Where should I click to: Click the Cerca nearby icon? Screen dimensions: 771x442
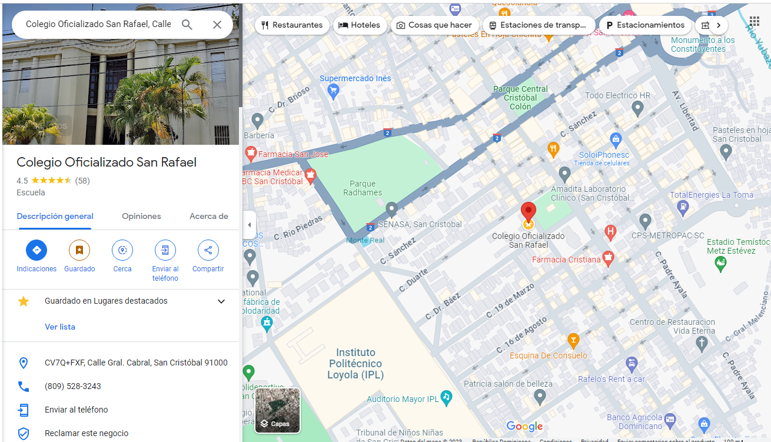[122, 250]
